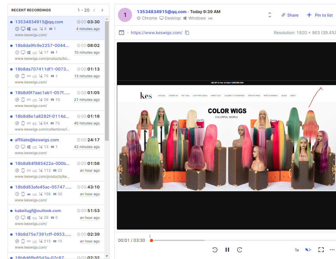Click the recordings list scrollbar
336x259 pixels.
coord(107,81)
